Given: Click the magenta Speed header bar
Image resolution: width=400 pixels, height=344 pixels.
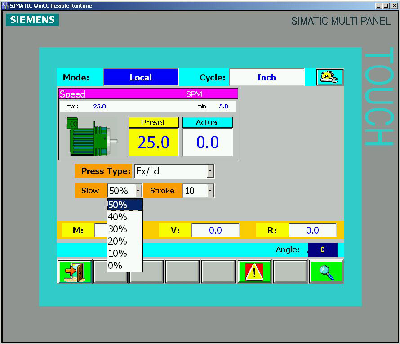Looking at the screenshot, I should click(x=148, y=94).
